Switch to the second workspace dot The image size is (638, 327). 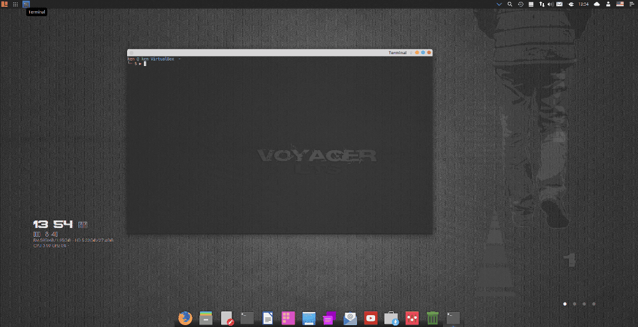coord(574,304)
